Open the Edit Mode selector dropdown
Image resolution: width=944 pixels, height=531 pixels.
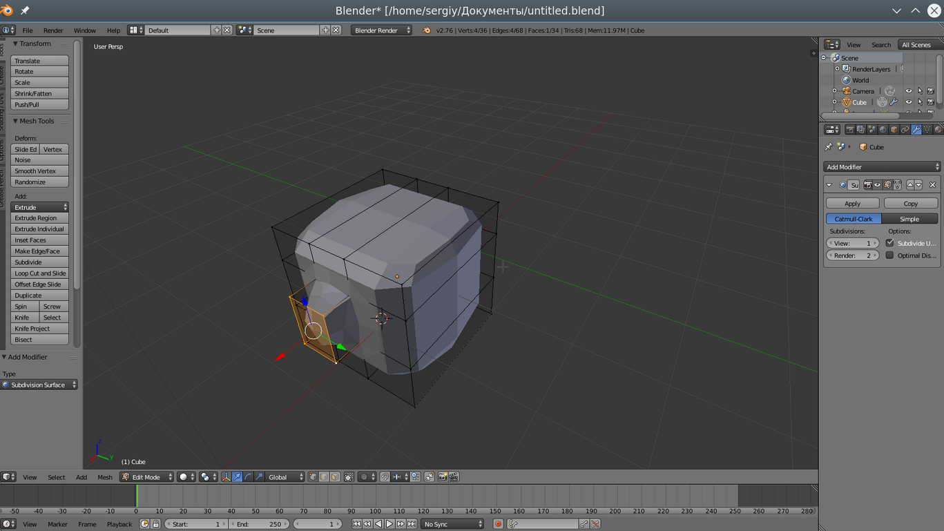pyautogui.click(x=146, y=477)
